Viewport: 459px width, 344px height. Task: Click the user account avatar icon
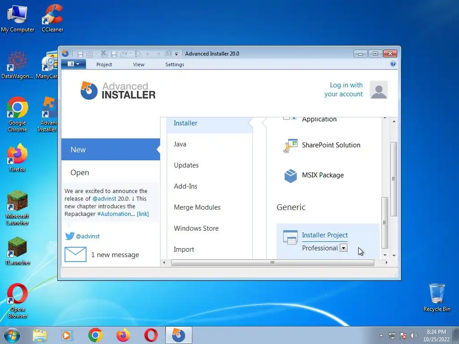coord(378,90)
